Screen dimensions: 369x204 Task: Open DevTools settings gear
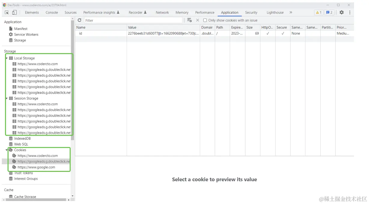point(342,12)
